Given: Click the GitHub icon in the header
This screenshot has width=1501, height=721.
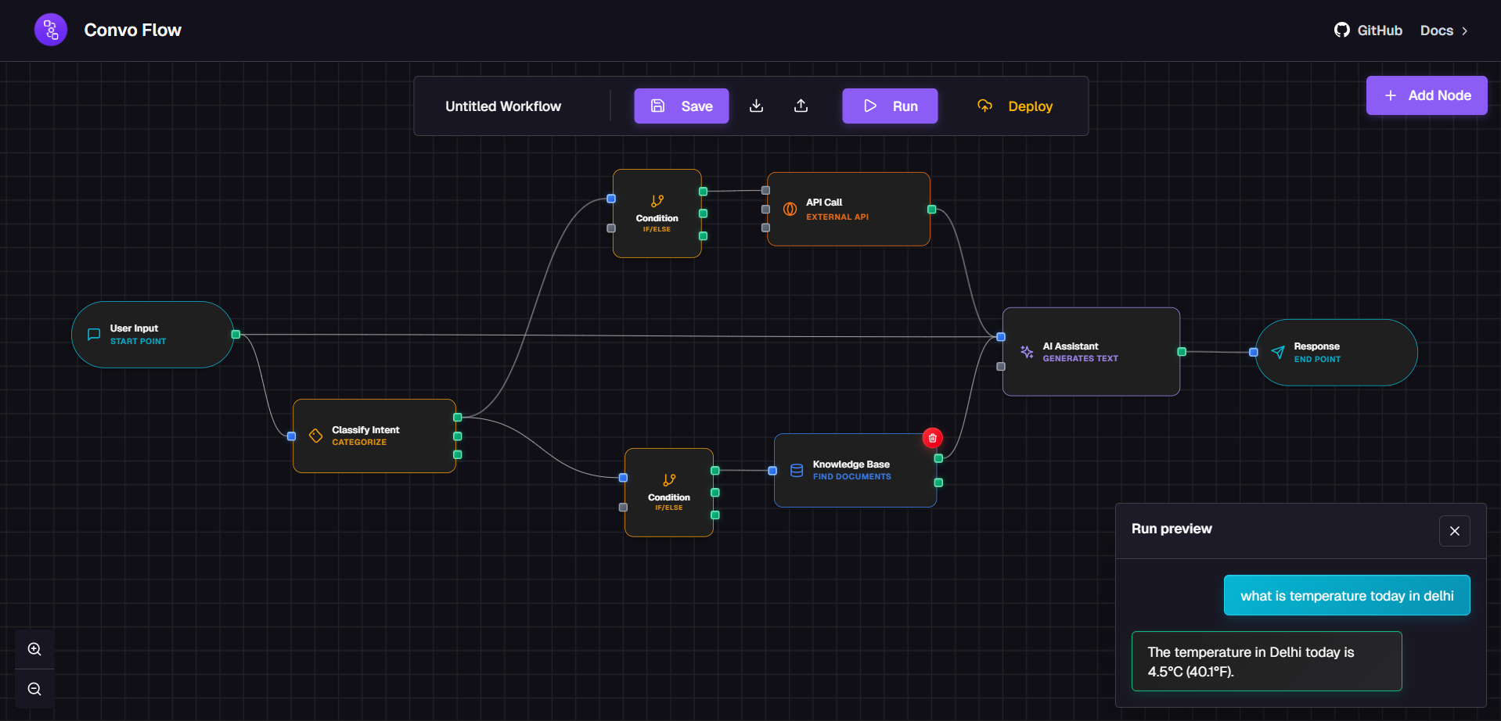Looking at the screenshot, I should (x=1341, y=29).
